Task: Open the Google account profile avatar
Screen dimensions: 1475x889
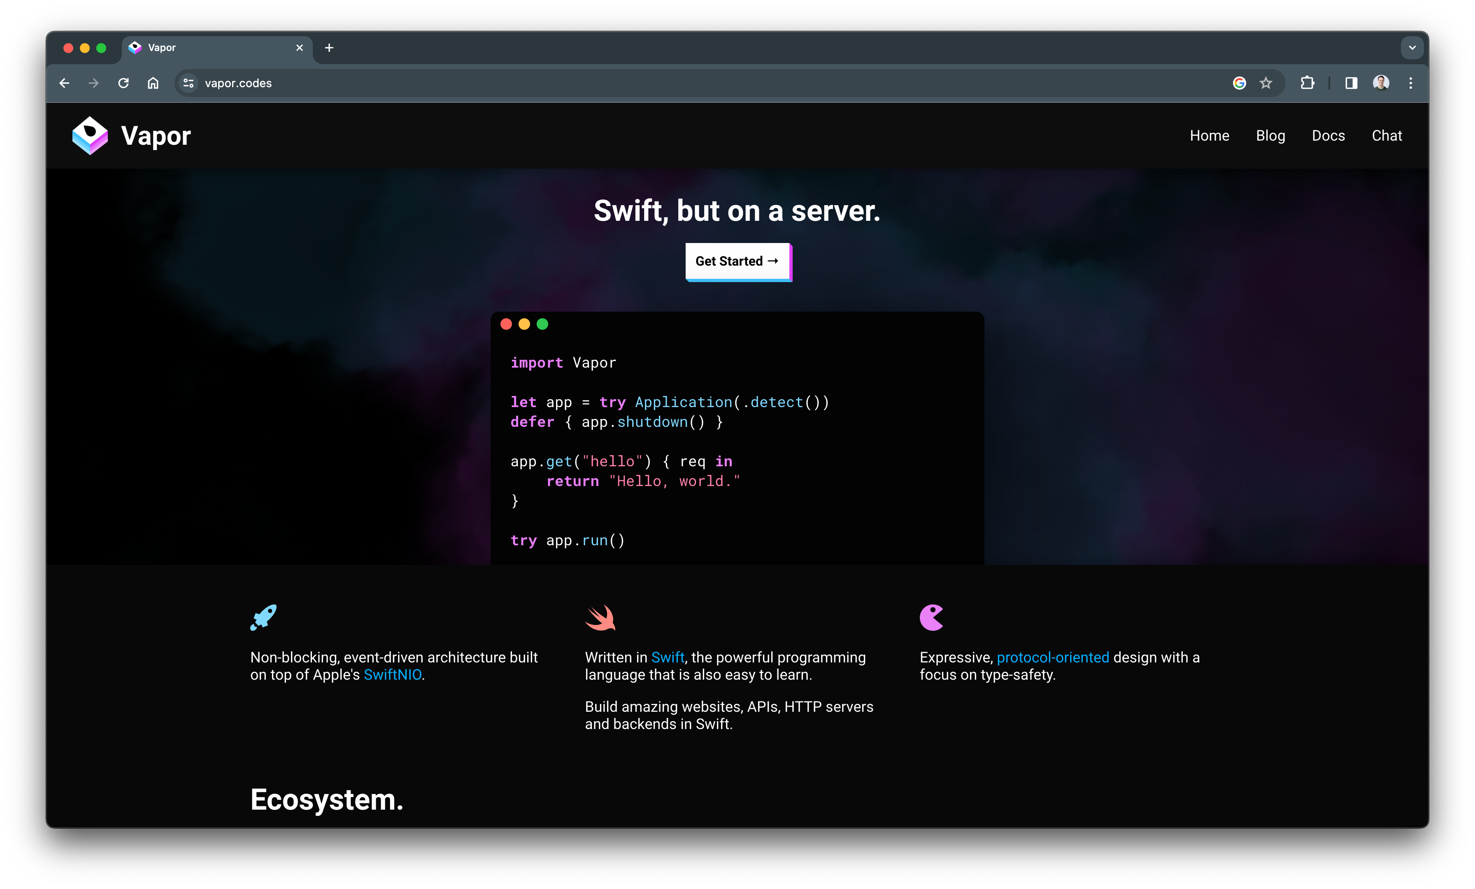Action: [1381, 83]
